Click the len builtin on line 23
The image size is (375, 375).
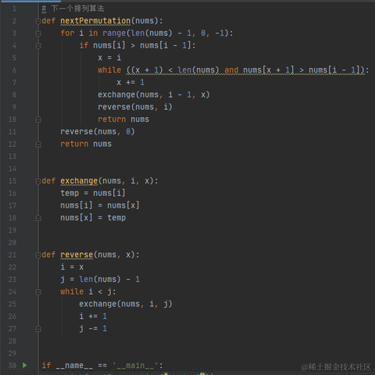pyautogui.click(x=86, y=280)
